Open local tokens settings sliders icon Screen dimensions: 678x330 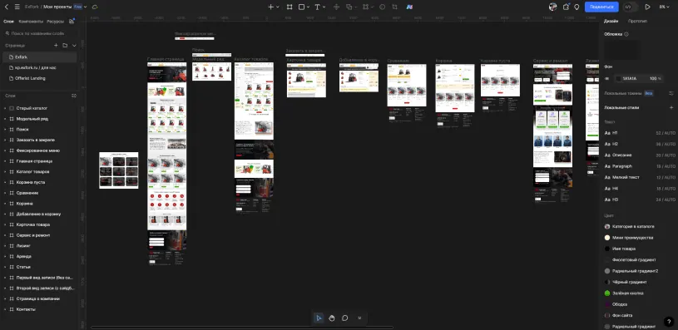click(671, 93)
